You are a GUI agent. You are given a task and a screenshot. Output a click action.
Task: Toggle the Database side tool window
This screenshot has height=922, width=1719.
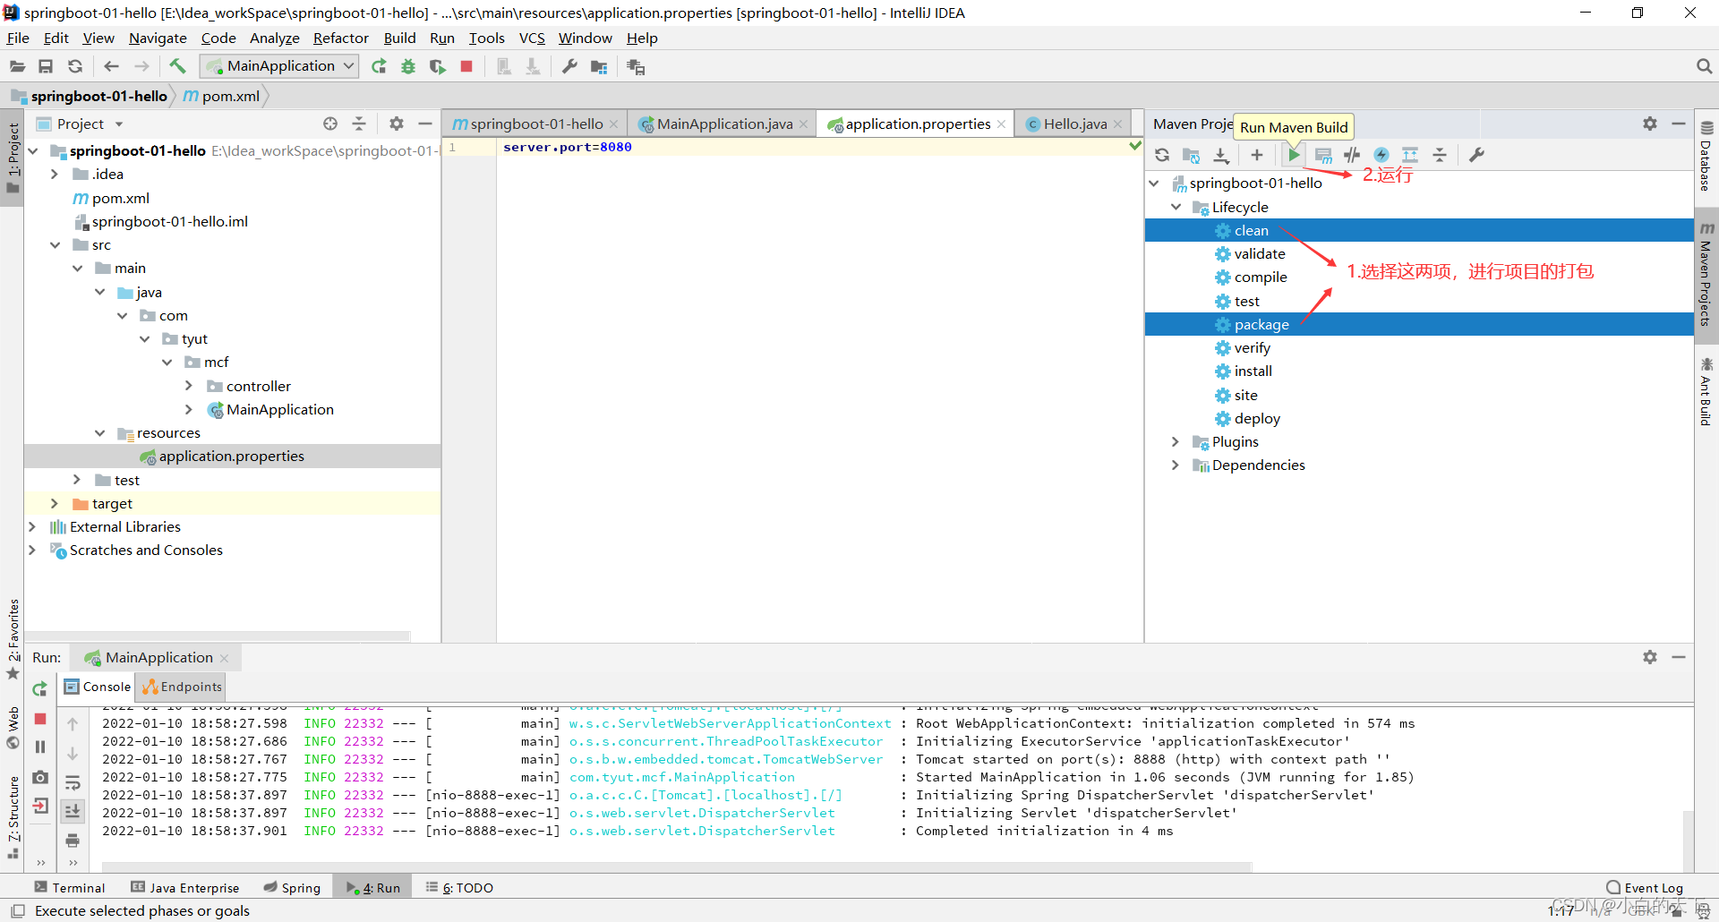(1706, 156)
